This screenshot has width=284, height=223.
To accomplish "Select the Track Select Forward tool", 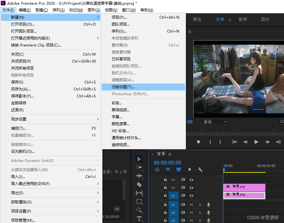I will point(139,167).
